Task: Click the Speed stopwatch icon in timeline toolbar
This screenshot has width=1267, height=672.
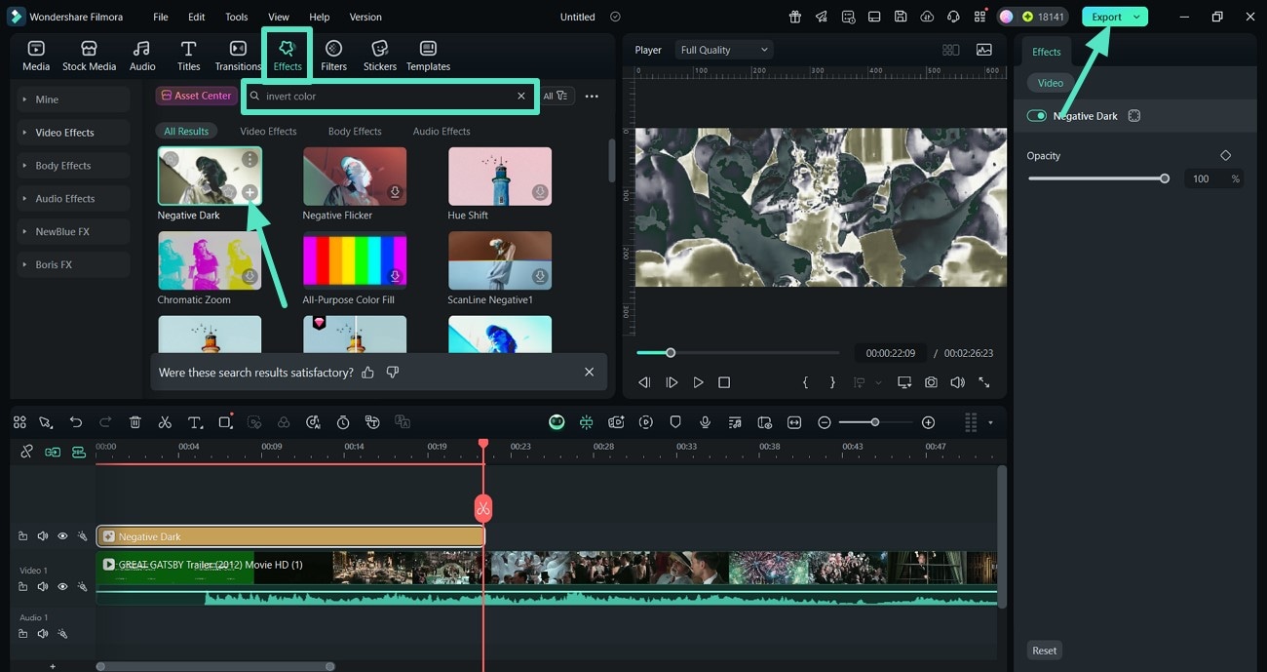Action: pos(343,422)
